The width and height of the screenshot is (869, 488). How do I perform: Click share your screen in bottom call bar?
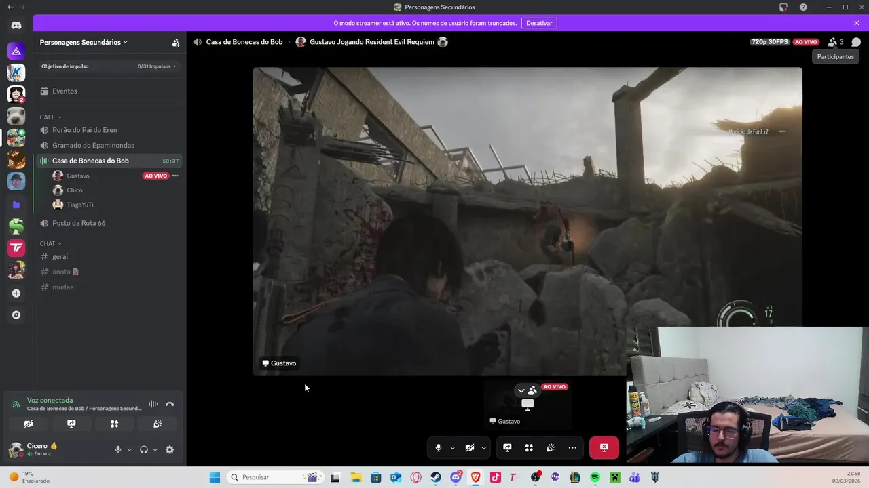[x=507, y=447]
